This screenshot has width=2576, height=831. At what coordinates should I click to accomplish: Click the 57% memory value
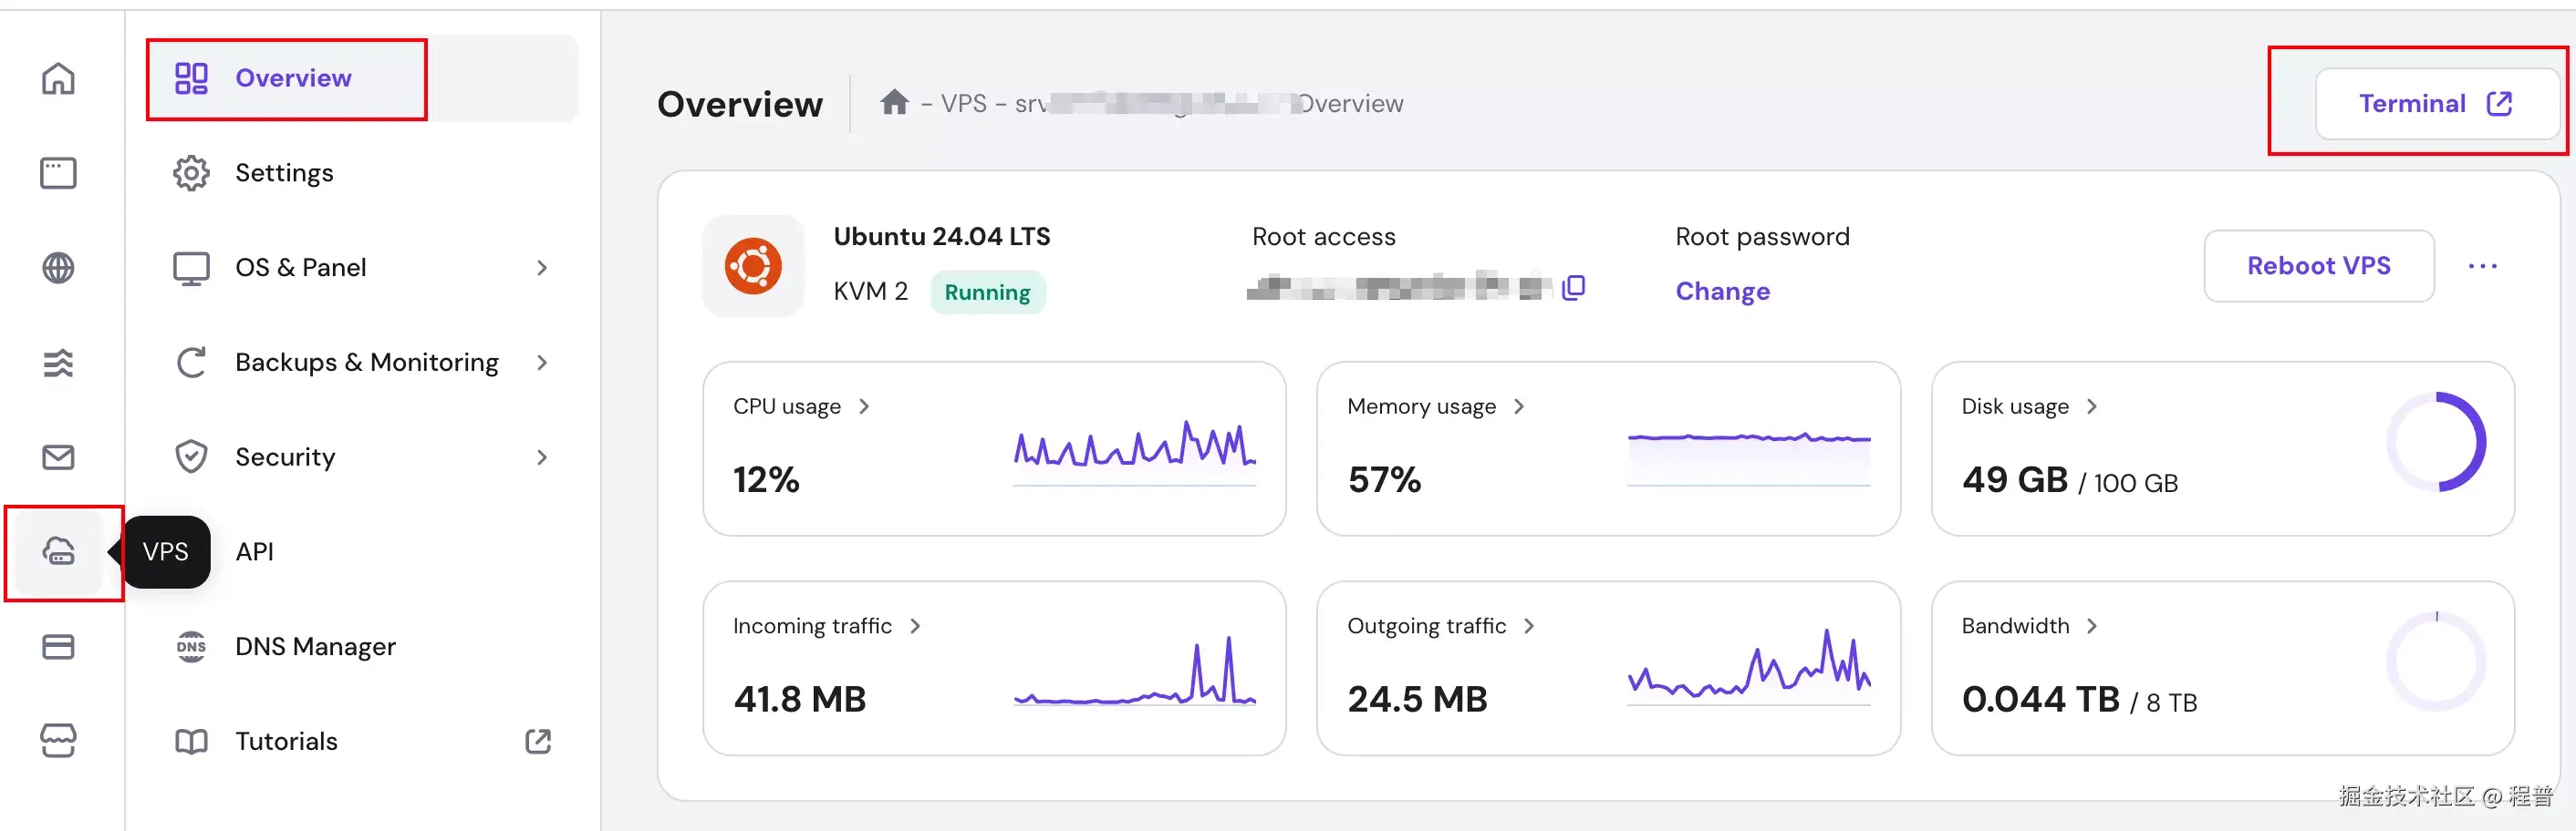click(1384, 480)
